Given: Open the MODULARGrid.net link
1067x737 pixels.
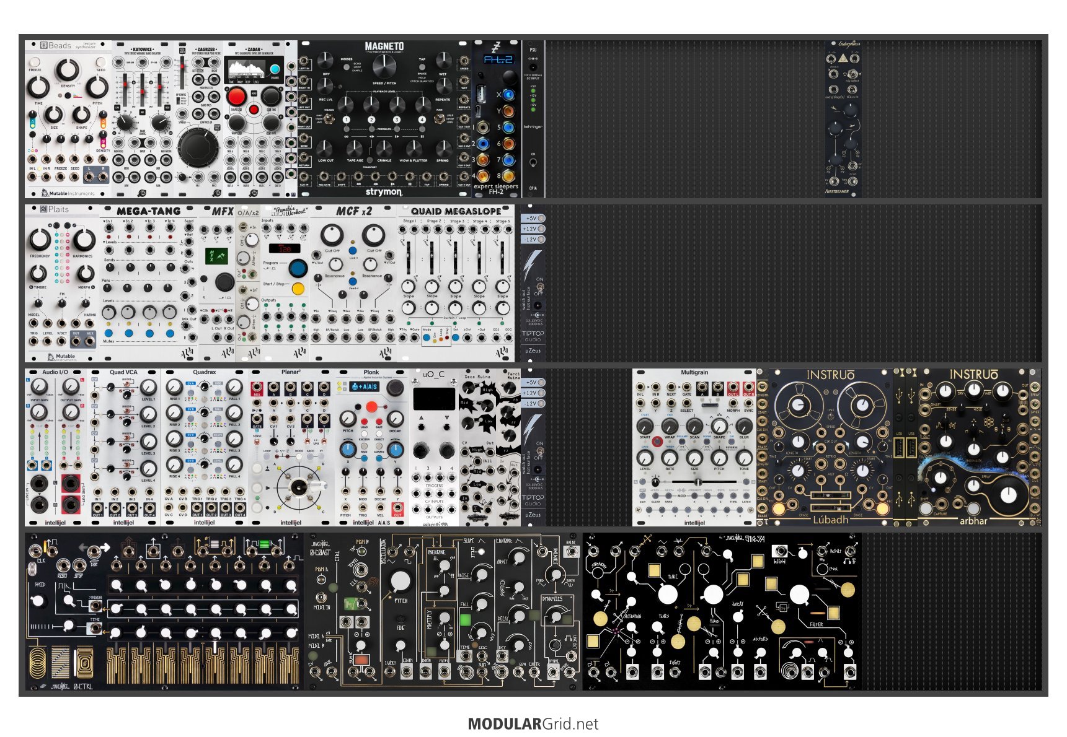Looking at the screenshot, I should point(533,723).
